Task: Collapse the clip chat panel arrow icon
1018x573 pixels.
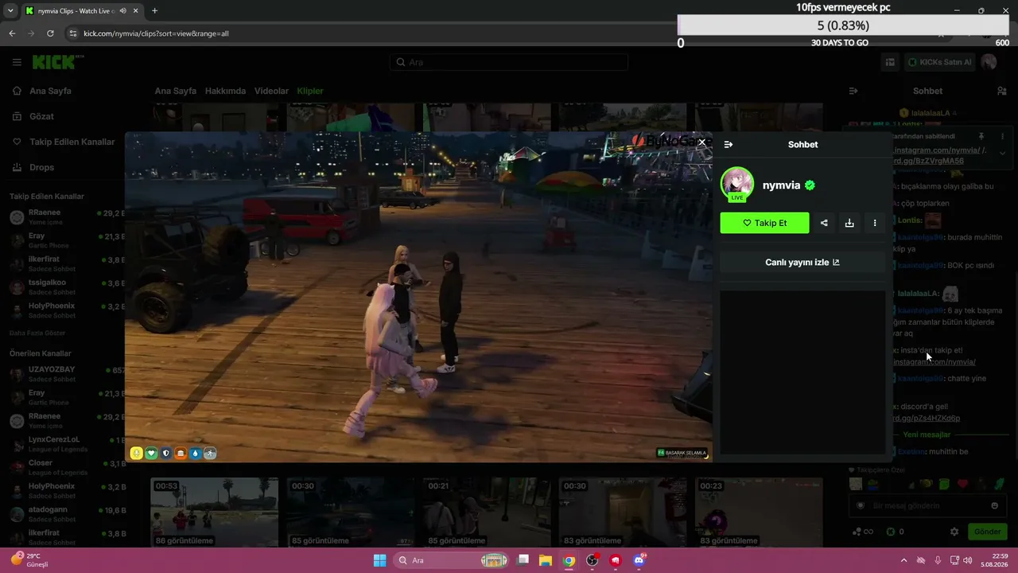Action: (x=728, y=145)
